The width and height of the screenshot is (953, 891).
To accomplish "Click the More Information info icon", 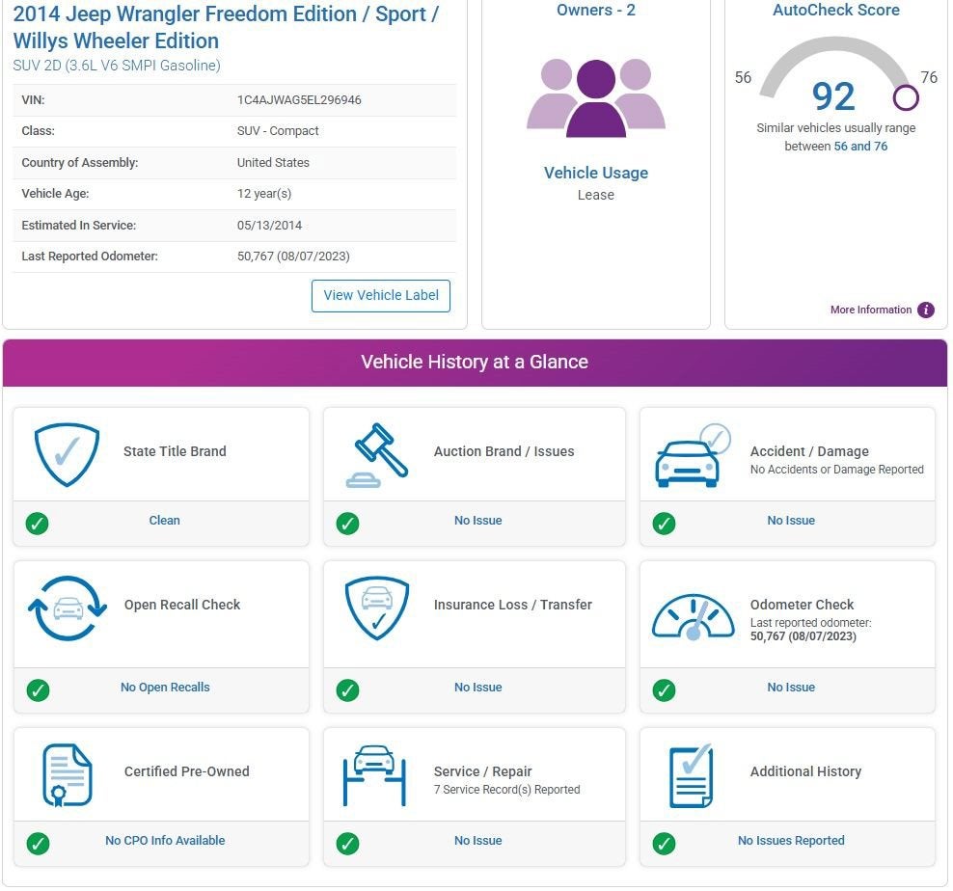I will [x=926, y=310].
